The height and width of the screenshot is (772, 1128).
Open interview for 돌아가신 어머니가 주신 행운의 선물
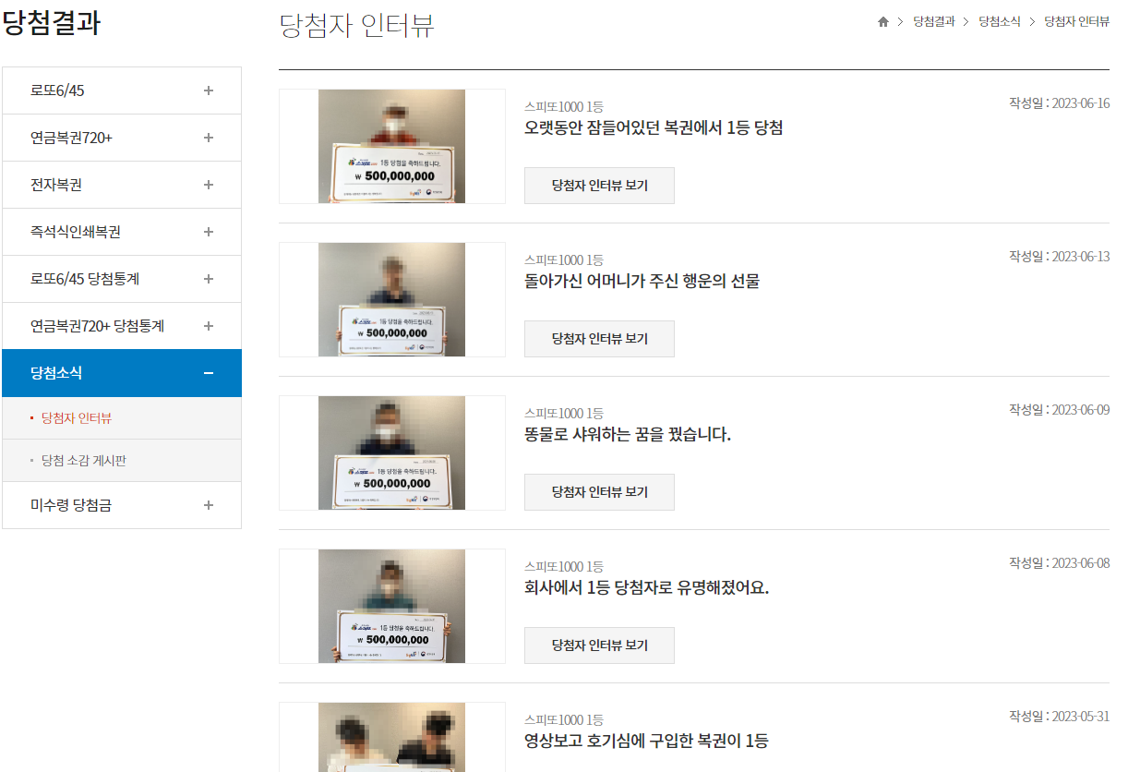pos(599,339)
